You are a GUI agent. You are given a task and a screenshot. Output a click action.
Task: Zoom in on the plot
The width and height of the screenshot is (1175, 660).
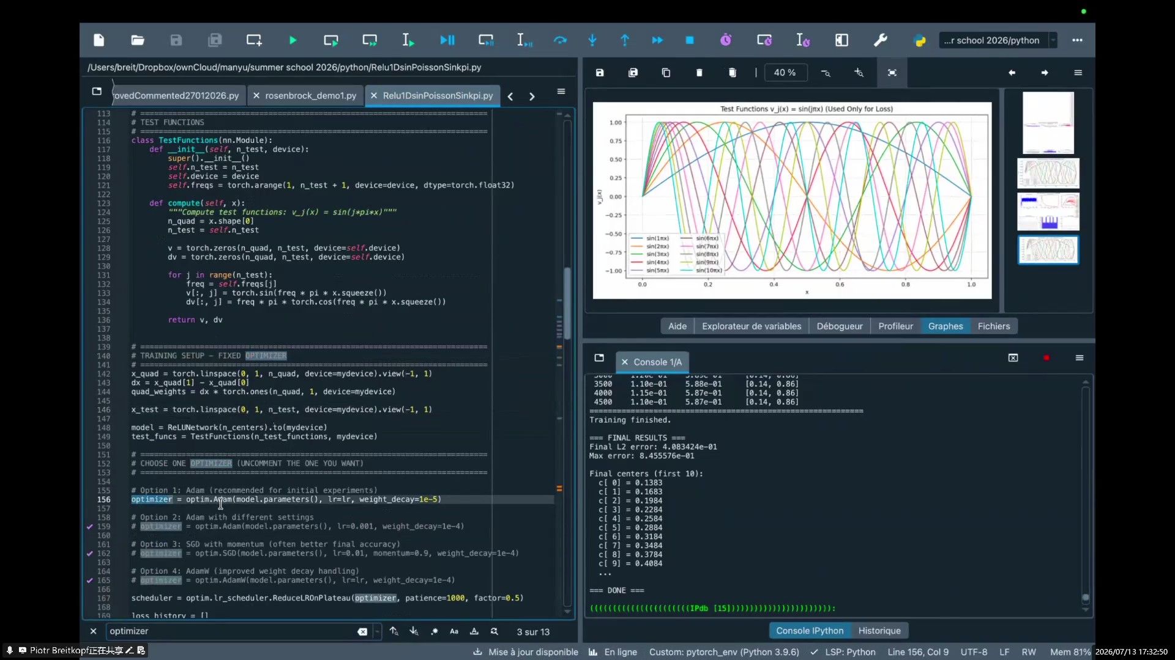(859, 73)
